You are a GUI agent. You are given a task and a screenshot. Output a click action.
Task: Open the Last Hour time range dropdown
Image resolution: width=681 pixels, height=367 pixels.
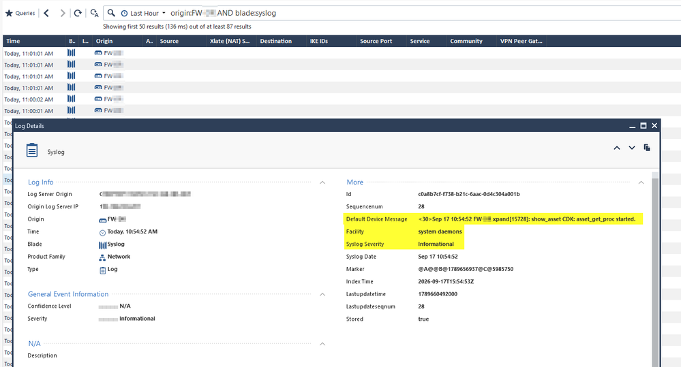tap(143, 14)
